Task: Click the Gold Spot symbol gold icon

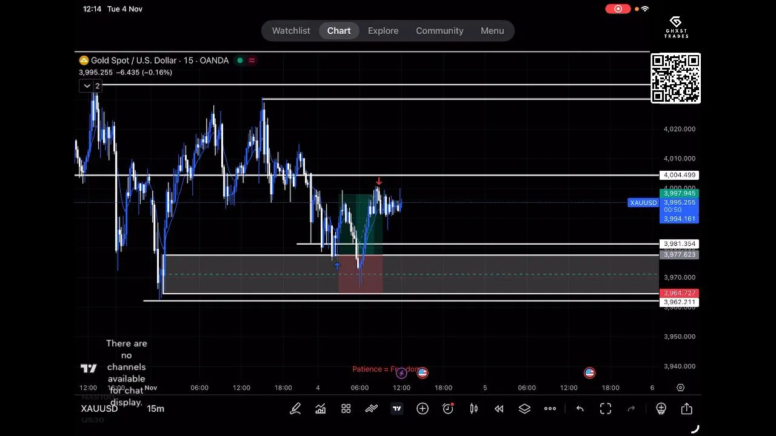Action: click(84, 61)
